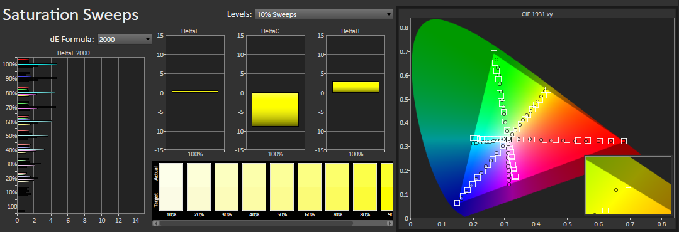
Task: Click the DeltaL bar line
Action: (x=195, y=92)
